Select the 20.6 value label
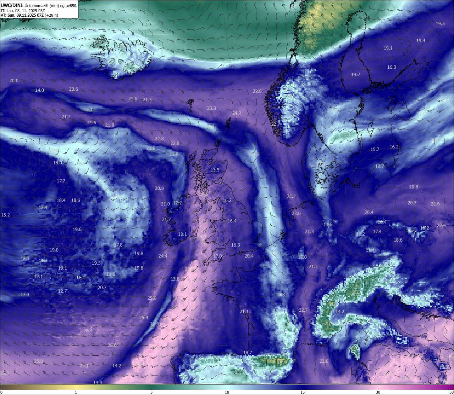Screen dimensions: 454x395 click(73, 89)
